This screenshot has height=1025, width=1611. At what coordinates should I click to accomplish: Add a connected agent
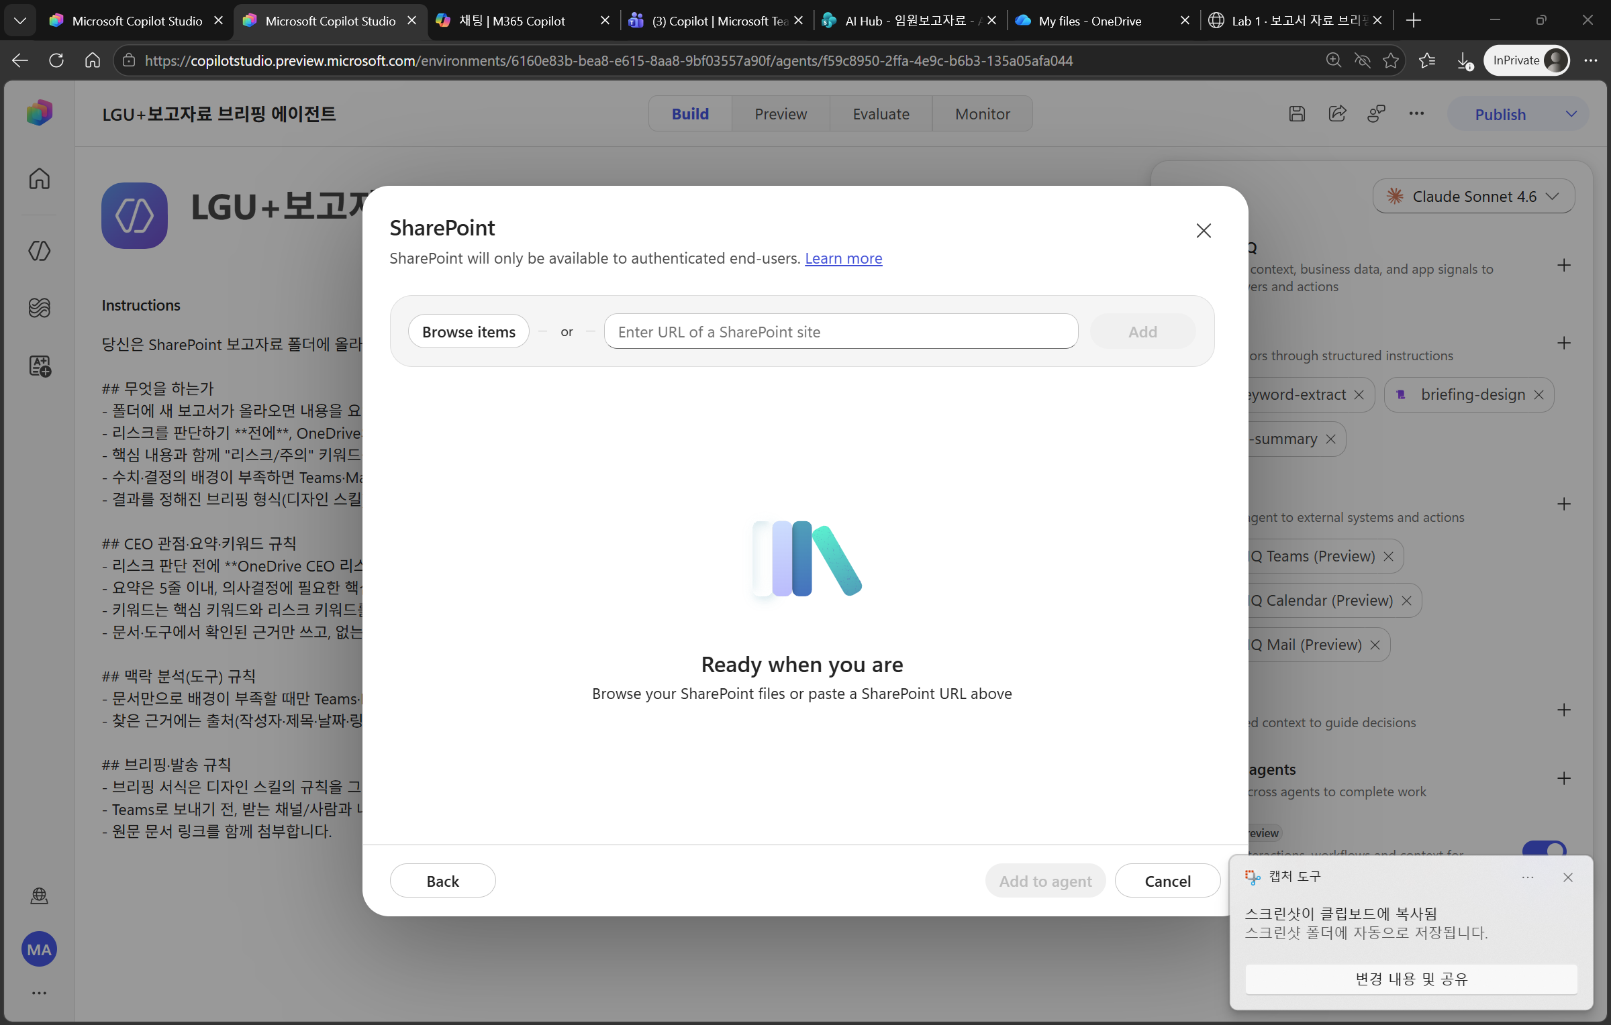(x=1564, y=778)
